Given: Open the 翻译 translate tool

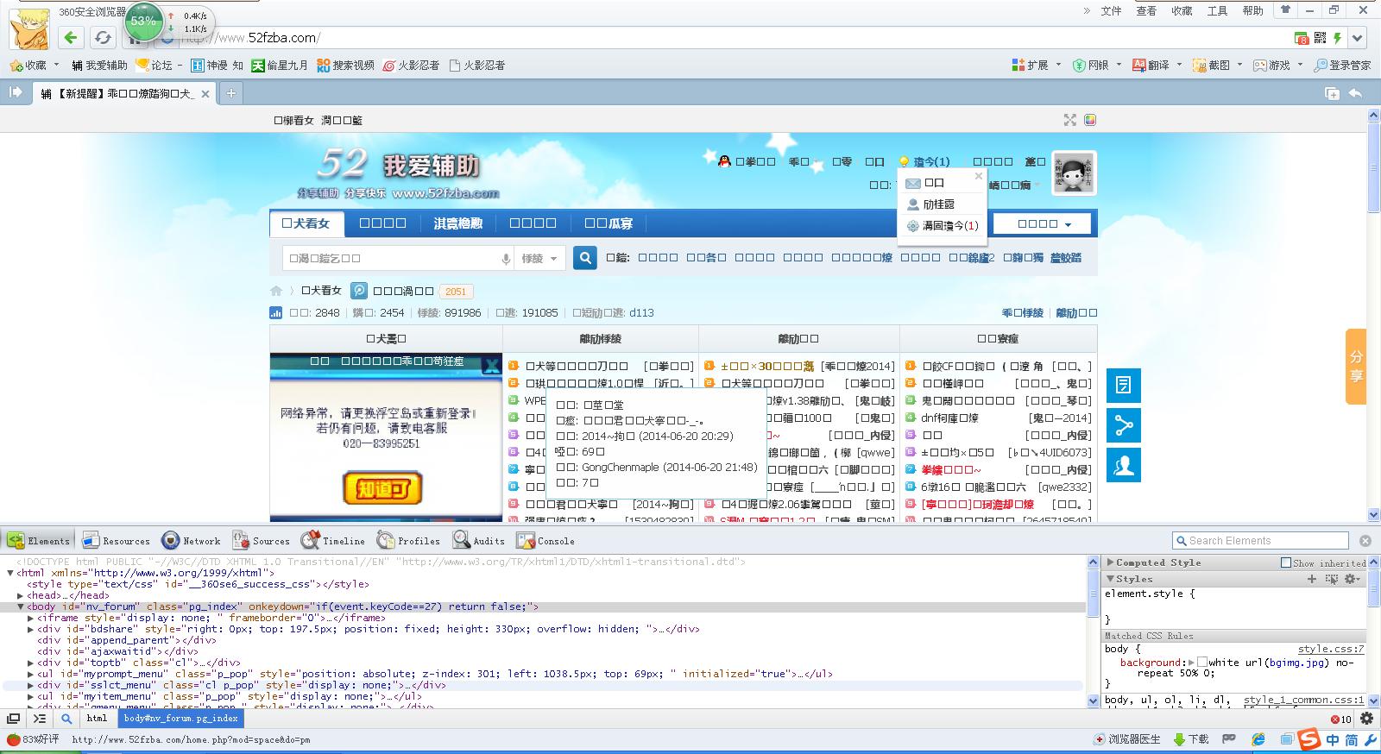Looking at the screenshot, I should click(x=1151, y=66).
